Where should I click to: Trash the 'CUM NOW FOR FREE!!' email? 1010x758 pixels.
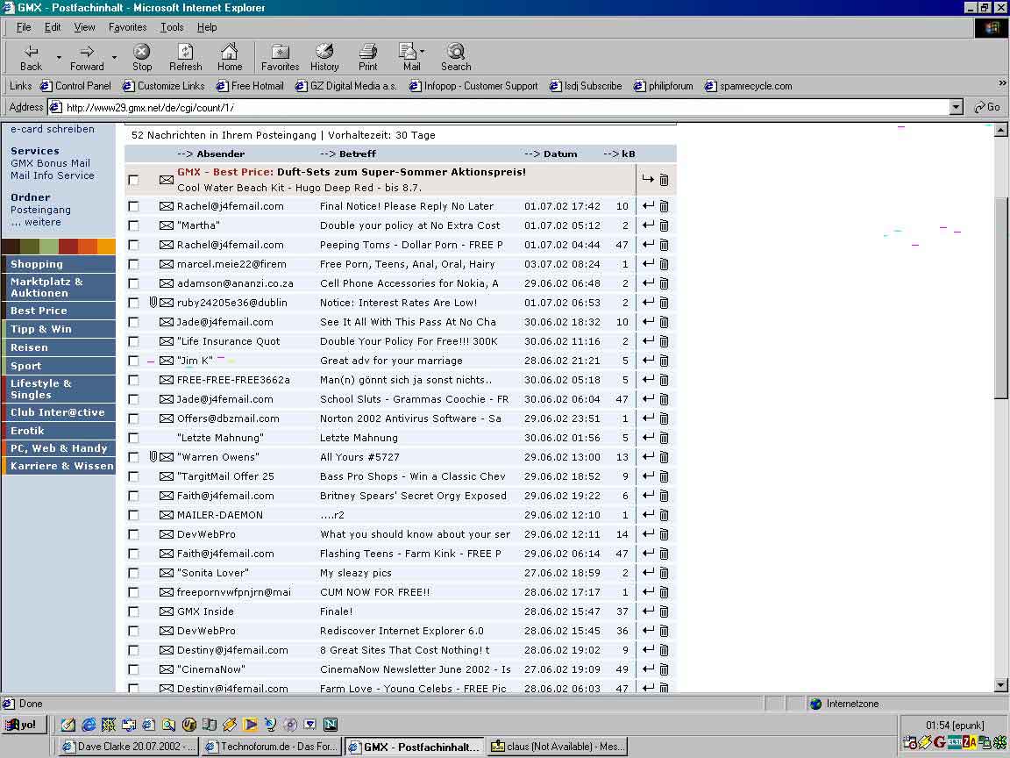(664, 591)
